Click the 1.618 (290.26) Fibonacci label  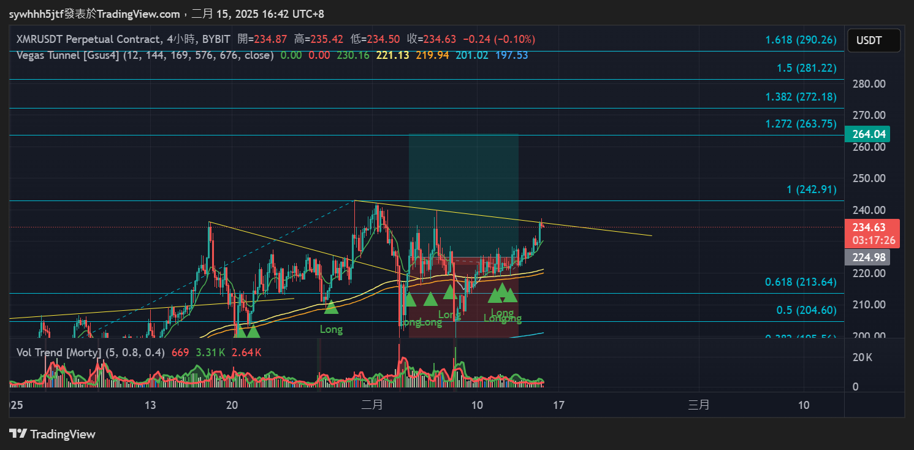click(x=801, y=40)
